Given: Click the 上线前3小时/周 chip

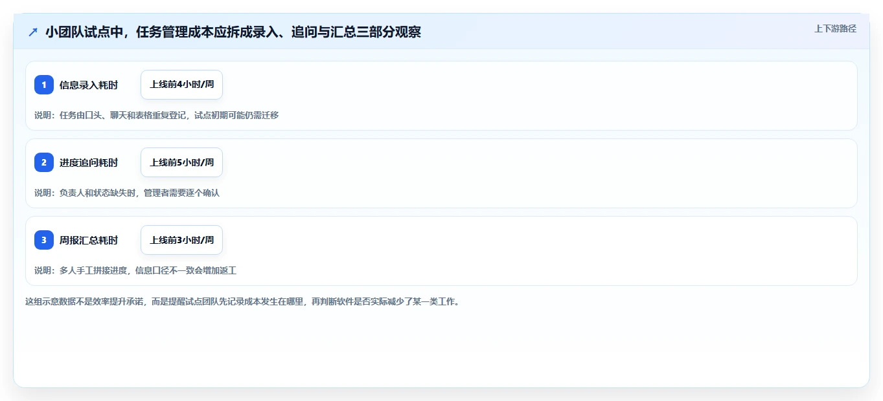Looking at the screenshot, I should (x=181, y=240).
